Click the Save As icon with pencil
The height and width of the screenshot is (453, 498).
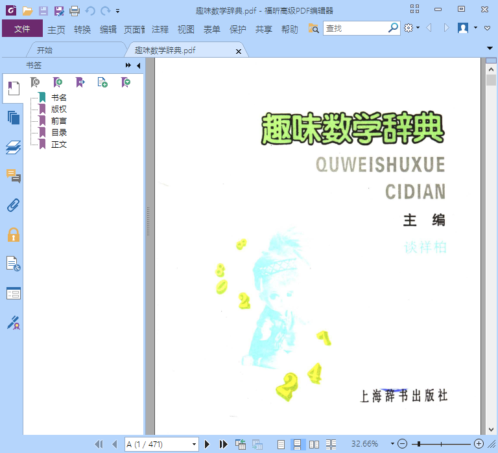(x=59, y=11)
